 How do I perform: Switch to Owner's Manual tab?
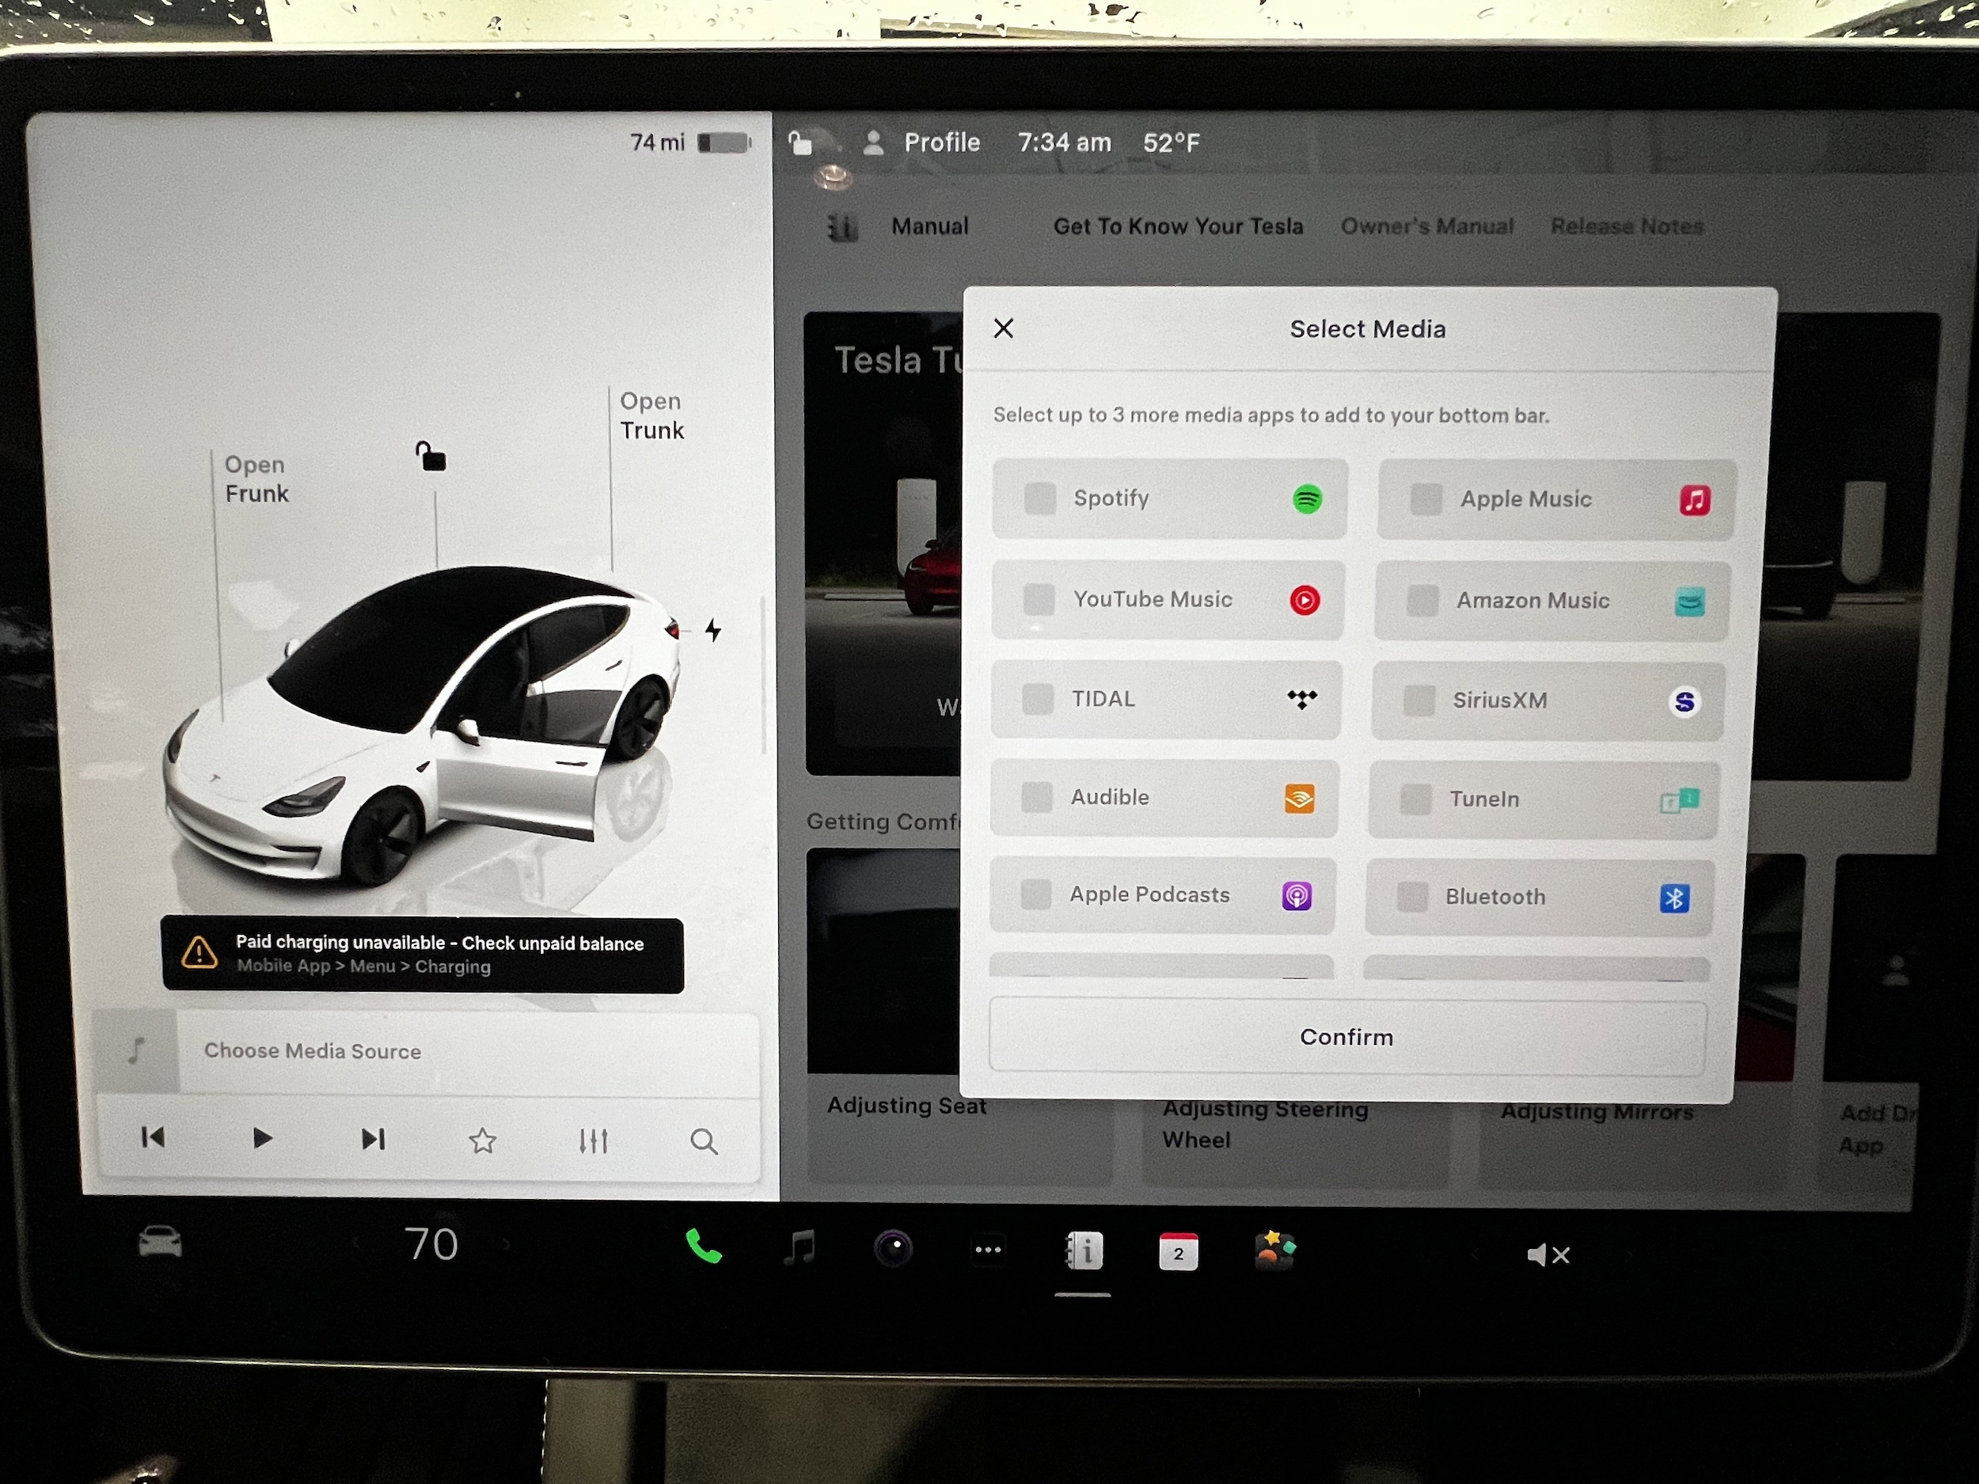coord(1426,226)
